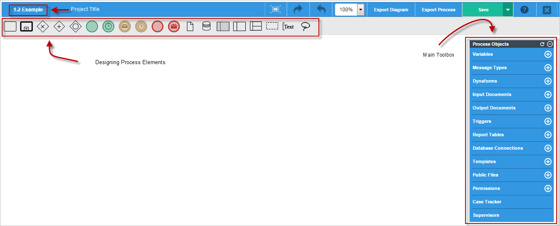
Task: Select the Sub-process element icon
Action: 26,26
